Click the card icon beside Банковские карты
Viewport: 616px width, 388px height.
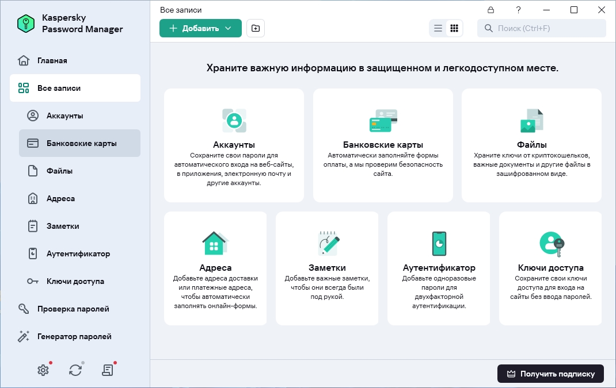click(33, 143)
